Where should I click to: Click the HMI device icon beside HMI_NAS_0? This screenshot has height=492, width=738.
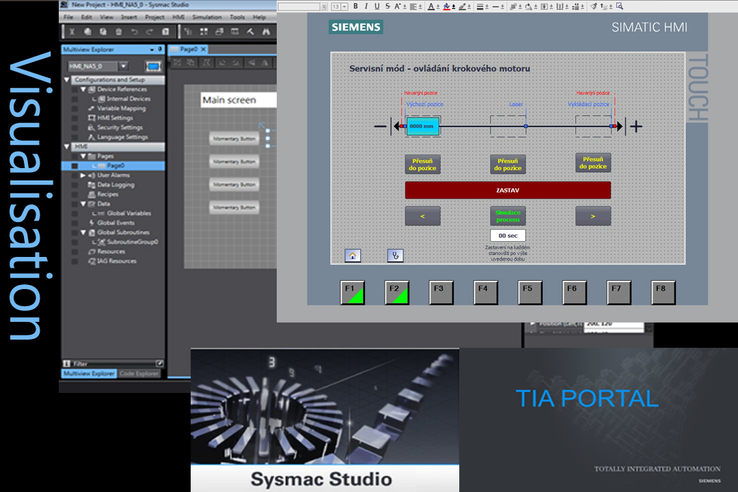tap(153, 66)
